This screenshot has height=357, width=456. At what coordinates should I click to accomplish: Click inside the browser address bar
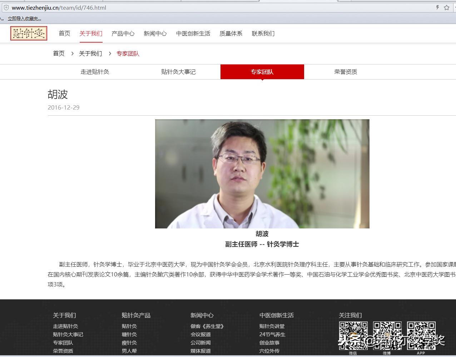pyautogui.click(x=143, y=7)
